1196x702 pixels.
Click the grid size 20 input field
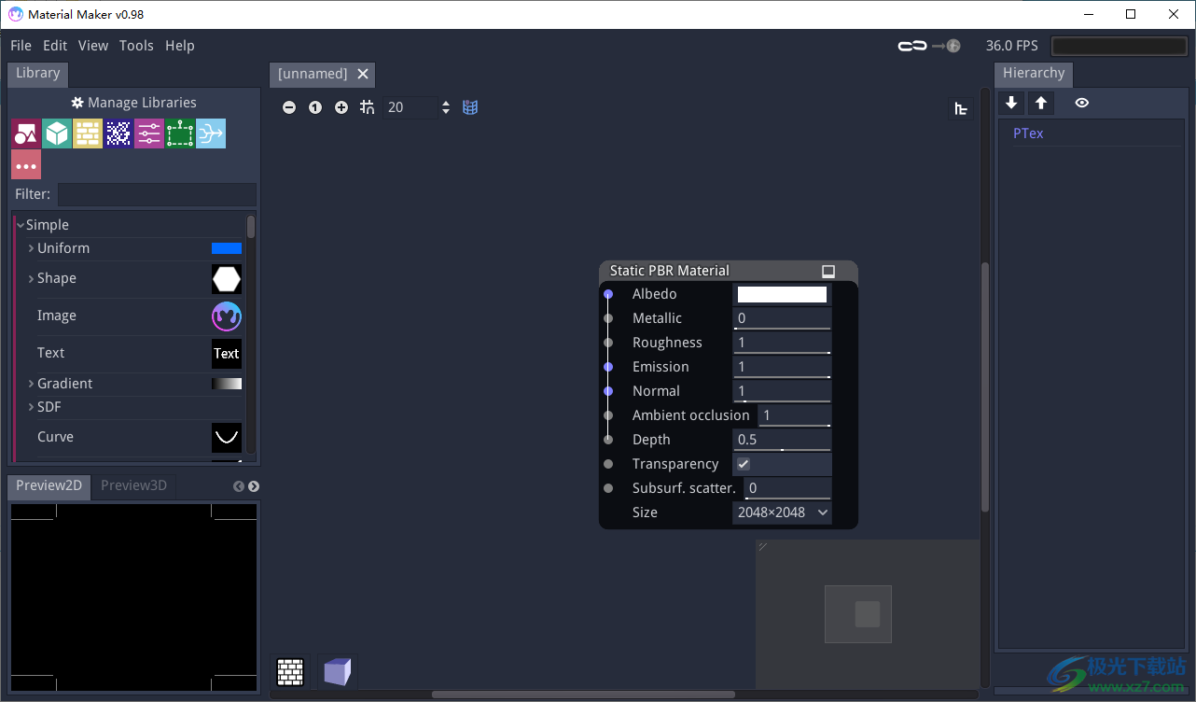(x=410, y=107)
